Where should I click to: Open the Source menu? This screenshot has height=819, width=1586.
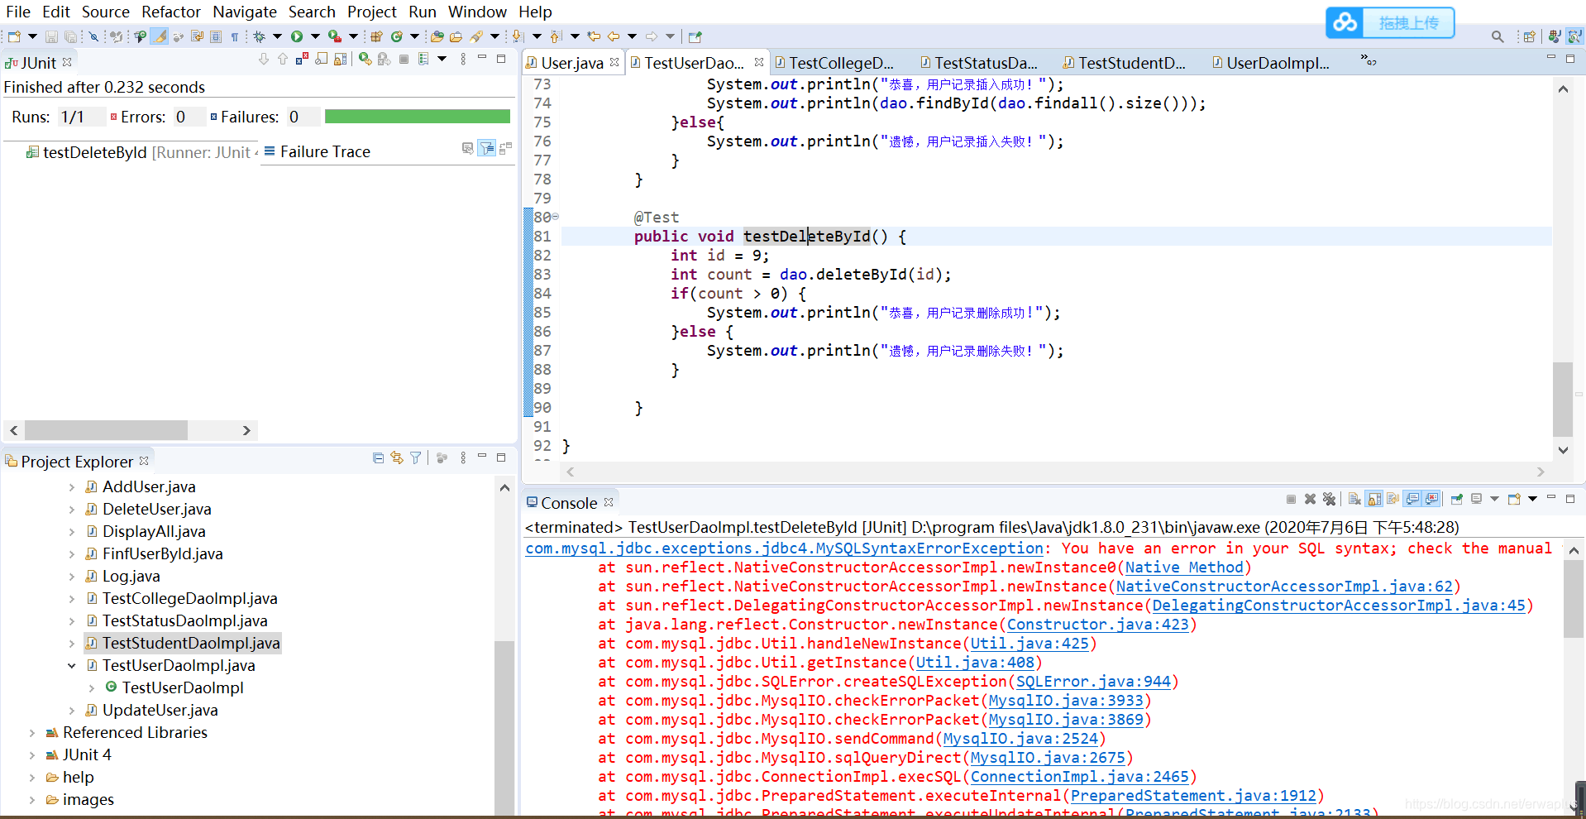pos(105,12)
